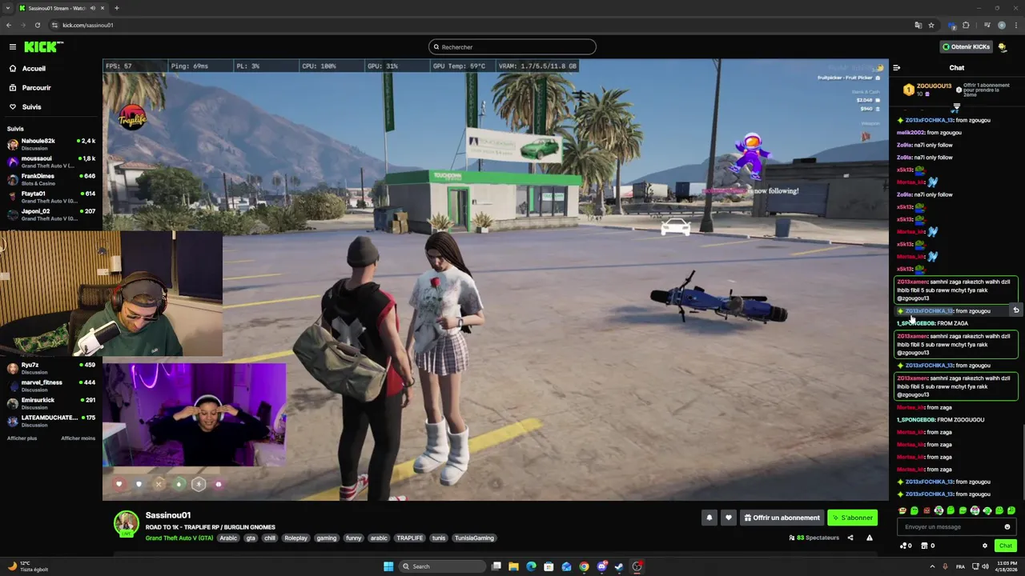
Task: Open chat settings gear icon
Action: click(x=985, y=546)
